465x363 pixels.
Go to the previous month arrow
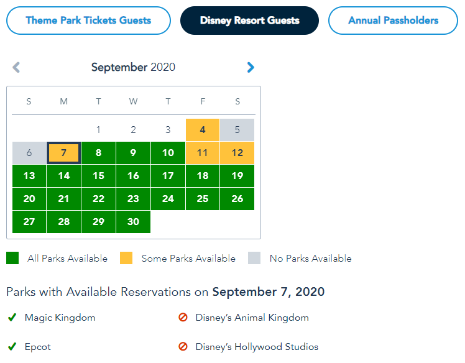pyautogui.click(x=16, y=67)
